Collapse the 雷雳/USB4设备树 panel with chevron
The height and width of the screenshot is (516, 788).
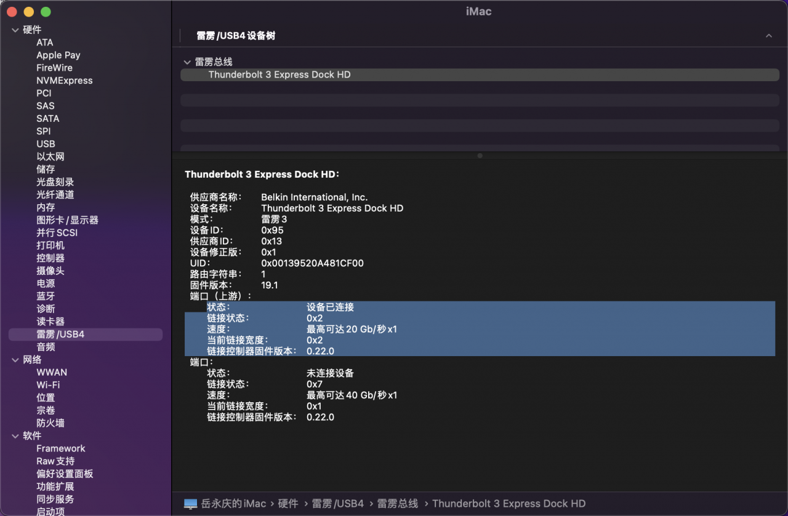769,36
